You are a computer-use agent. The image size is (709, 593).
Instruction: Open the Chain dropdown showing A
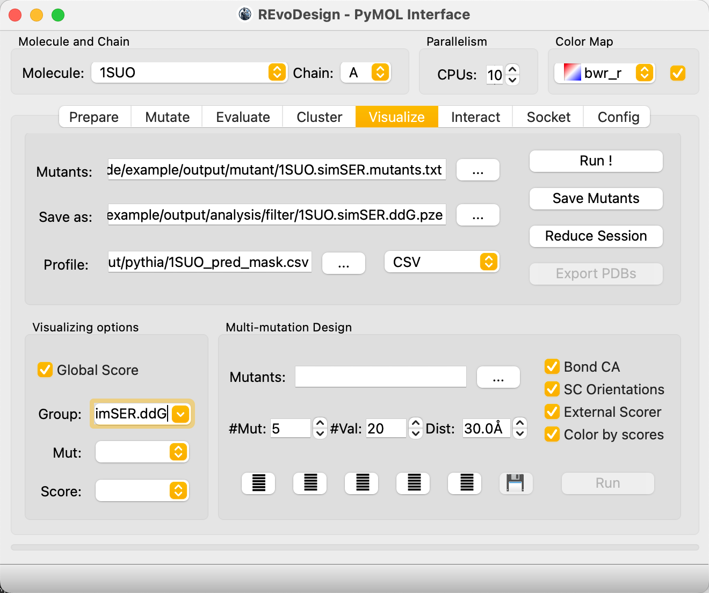click(366, 73)
